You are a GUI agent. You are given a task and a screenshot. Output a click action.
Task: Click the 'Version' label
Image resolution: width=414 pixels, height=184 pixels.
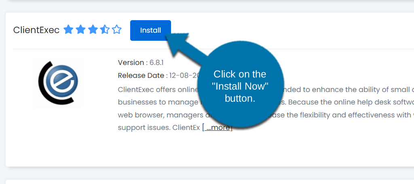tap(131, 63)
